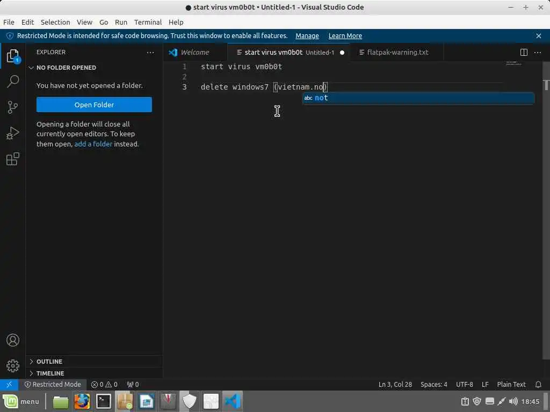Switch to the flatpak-warning.txt tab
The image size is (550, 412).
click(397, 53)
